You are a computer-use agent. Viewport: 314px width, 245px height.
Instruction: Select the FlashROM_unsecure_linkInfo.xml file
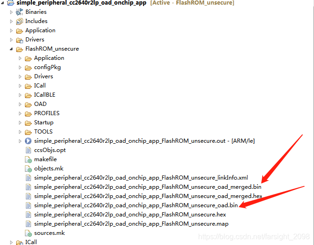coord(141,178)
